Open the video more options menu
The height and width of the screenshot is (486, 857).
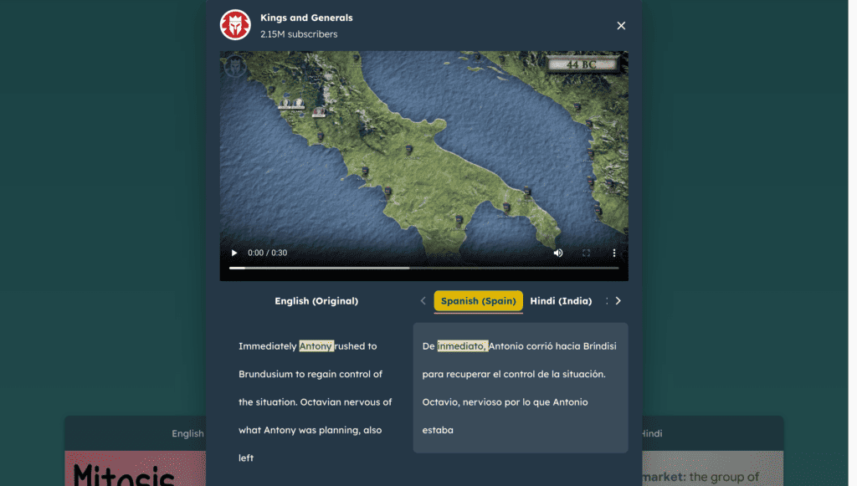pyautogui.click(x=613, y=253)
